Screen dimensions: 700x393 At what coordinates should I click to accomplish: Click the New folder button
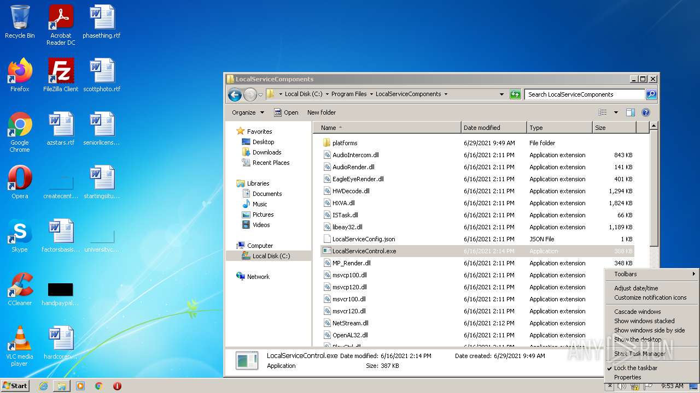(322, 112)
